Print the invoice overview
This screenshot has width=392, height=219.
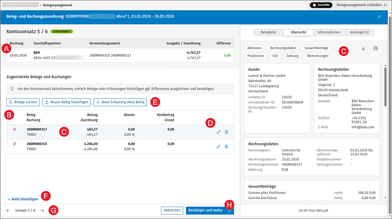tap(375, 48)
